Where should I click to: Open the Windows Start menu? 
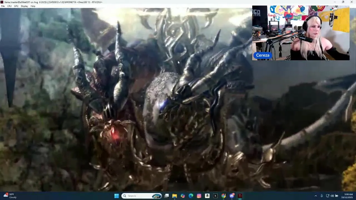coord(117,196)
